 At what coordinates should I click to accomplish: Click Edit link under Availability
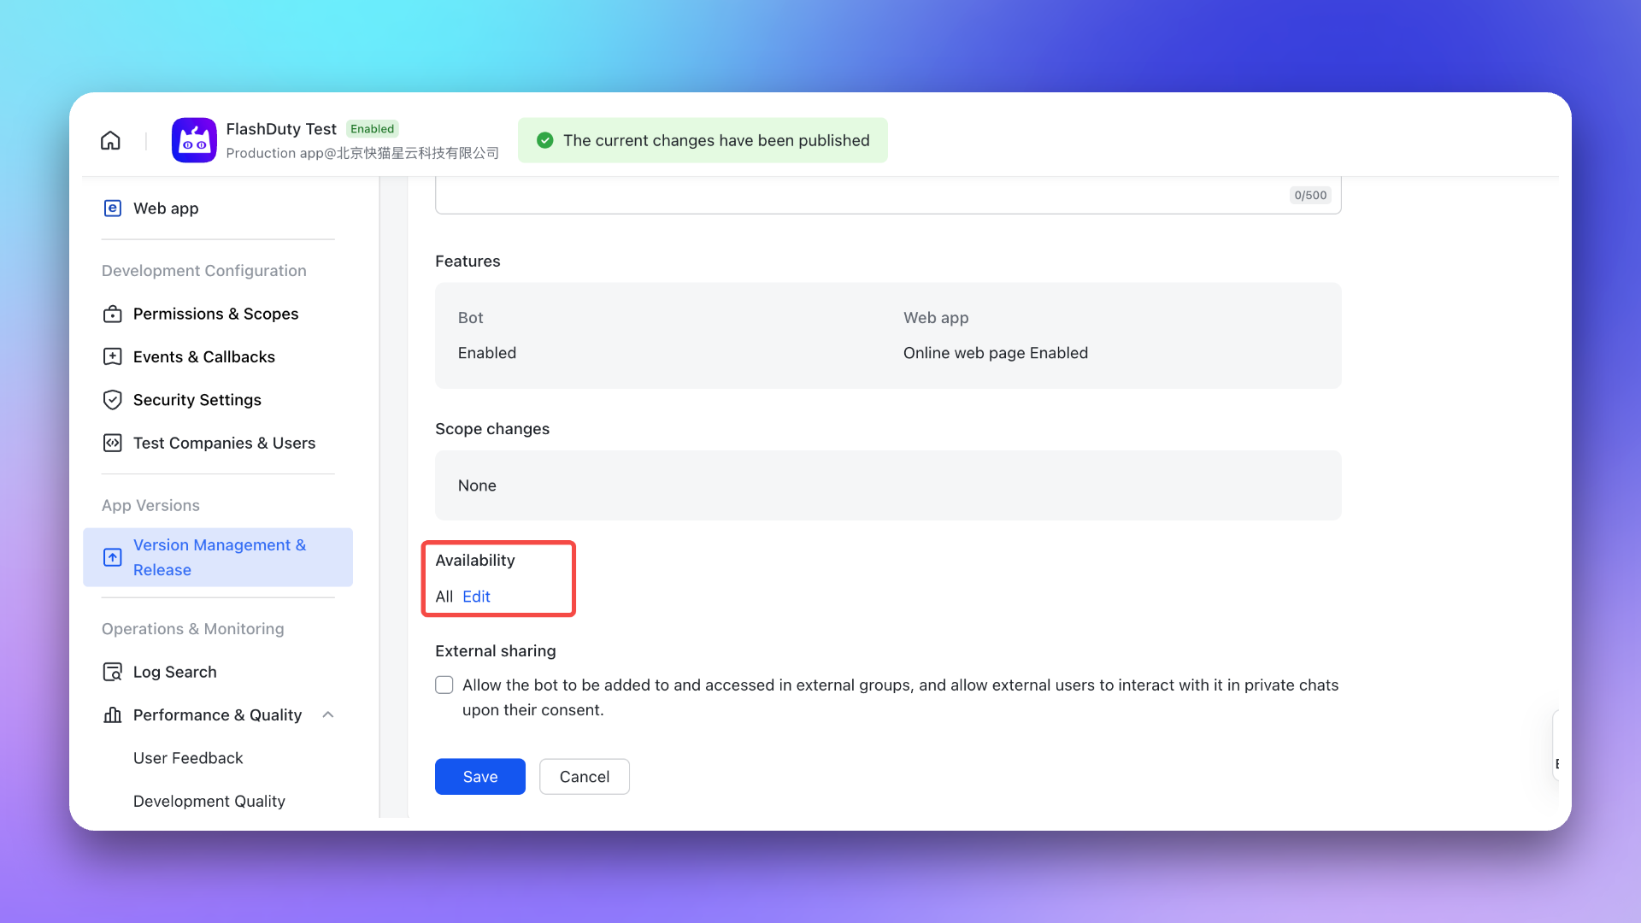pyautogui.click(x=476, y=597)
